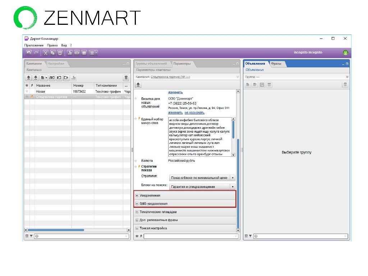Screen dimensions: 368x276
Task: Click the parameters panel down scroll arrow
Action: tap(238, 230)
